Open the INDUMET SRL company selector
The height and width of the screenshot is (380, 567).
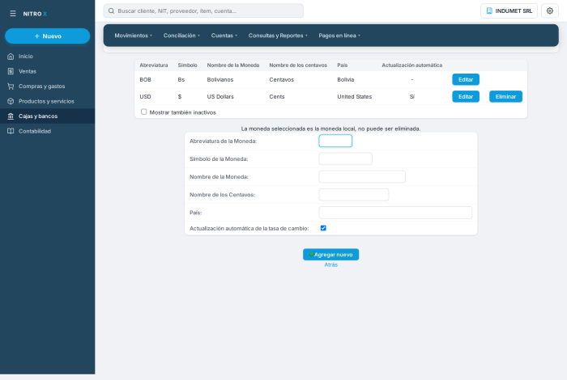tap(509, 11)
